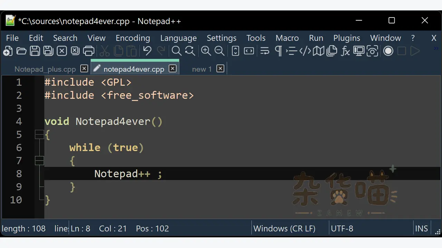Collapse the fold marker at line 5
Image resolution: width=442 pixels, height=248 pixels.
(x=39, y=134)
